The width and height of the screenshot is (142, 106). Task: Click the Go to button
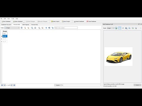pyautogui.click(x=58, y=85)
